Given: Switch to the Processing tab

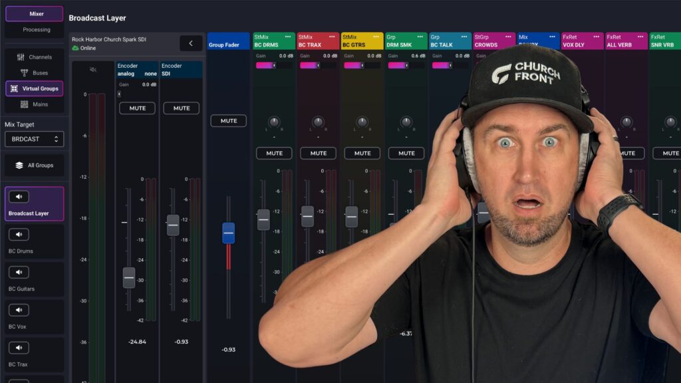Looking at the screenshot, I should 36,29.
